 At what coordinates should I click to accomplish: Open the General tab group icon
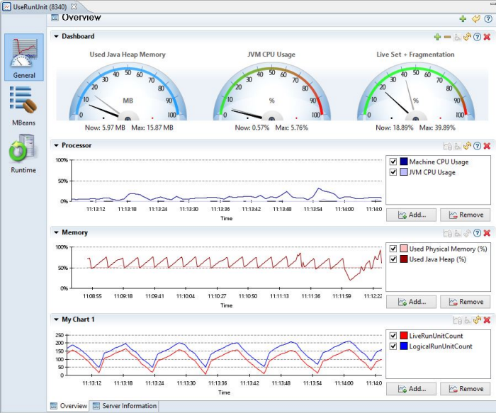point(24,56)
